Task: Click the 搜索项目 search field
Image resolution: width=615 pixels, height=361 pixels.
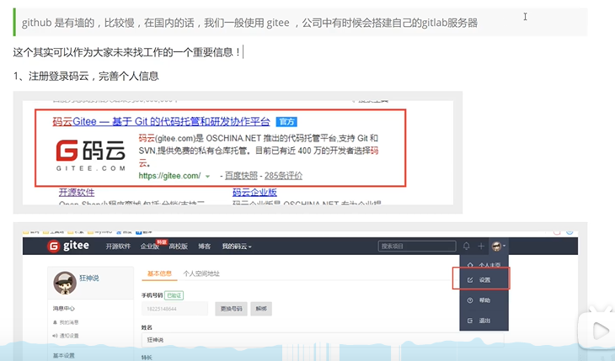Action: tap(417, 247)
